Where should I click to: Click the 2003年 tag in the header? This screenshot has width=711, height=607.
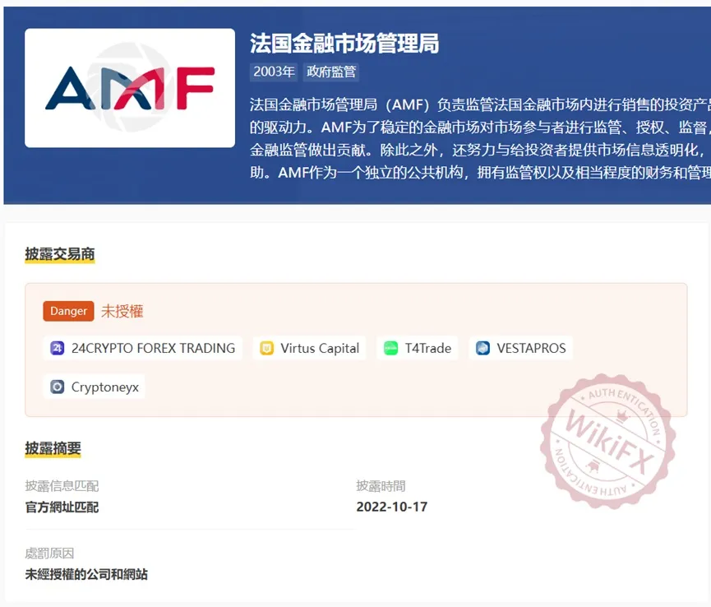pyautogui.click(x=274, y=72)
